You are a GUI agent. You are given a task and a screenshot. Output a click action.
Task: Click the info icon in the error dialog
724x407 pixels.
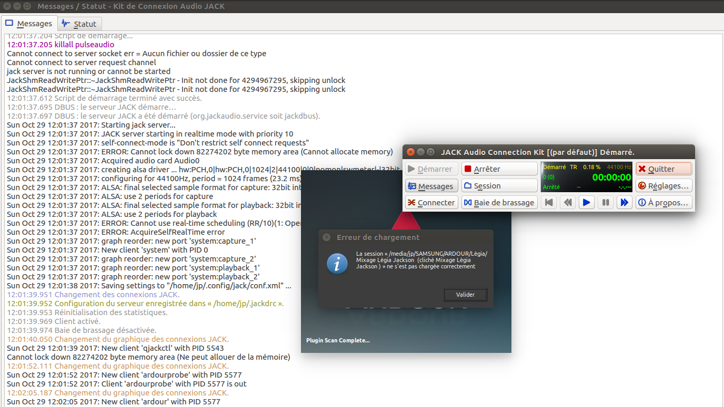click(x=337, y=263)
